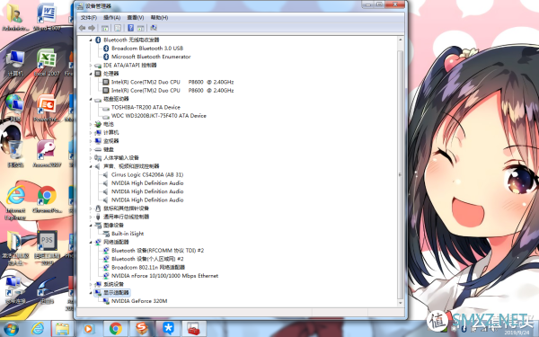Expand the 监视器 category
This screenshot has width=539, height=337.
pos(91,141)
